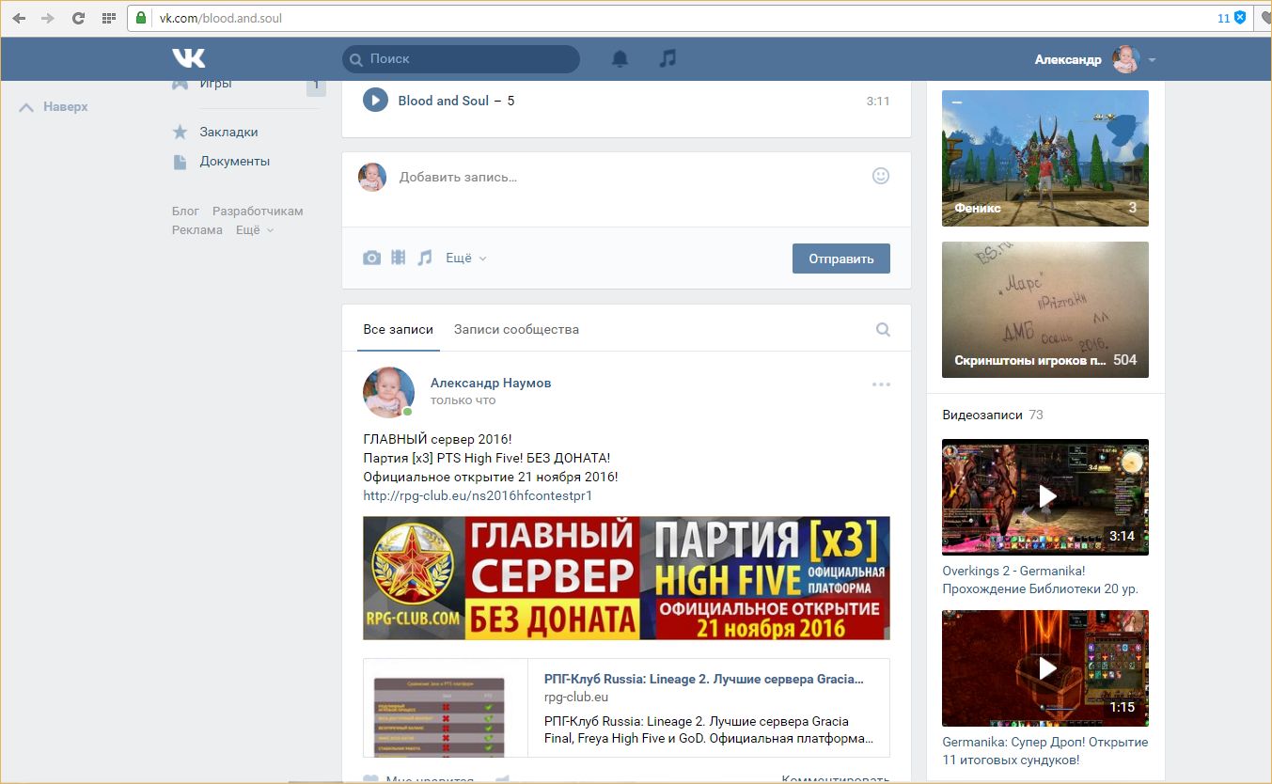The width and height of the screenshot is (1272, 784).
Task: Click the Документы page icon
Action: pos(180,162)
